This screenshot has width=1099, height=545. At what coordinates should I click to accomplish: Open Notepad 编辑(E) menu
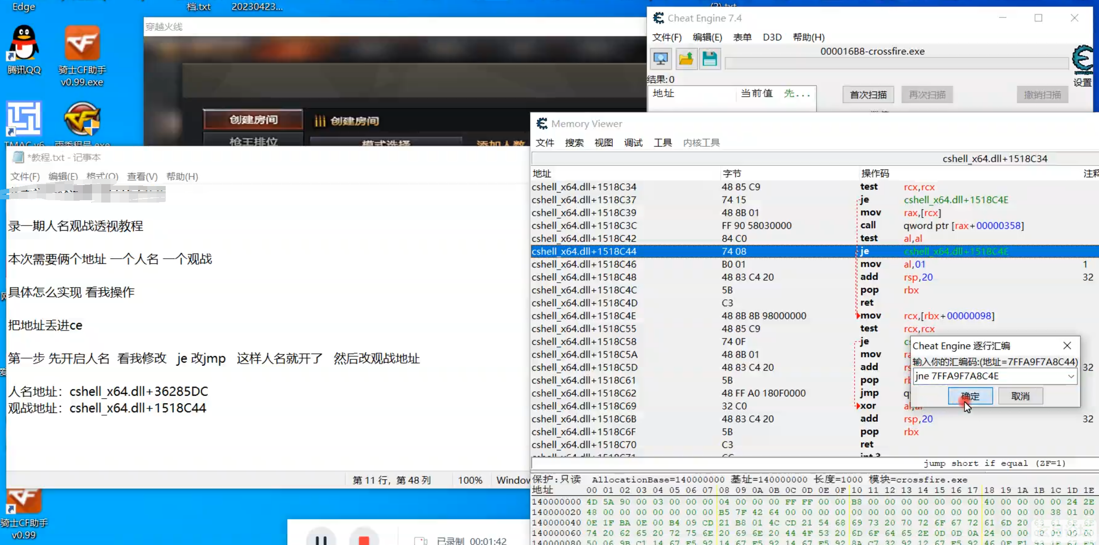pyautogui.click(x=63, y=177)
